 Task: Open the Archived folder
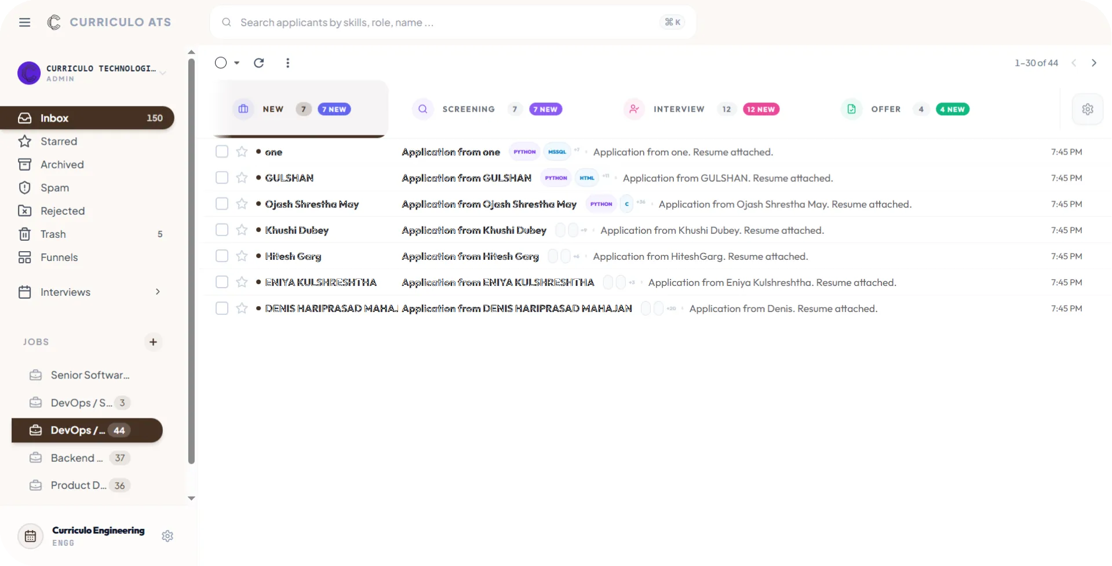(62, 164)
